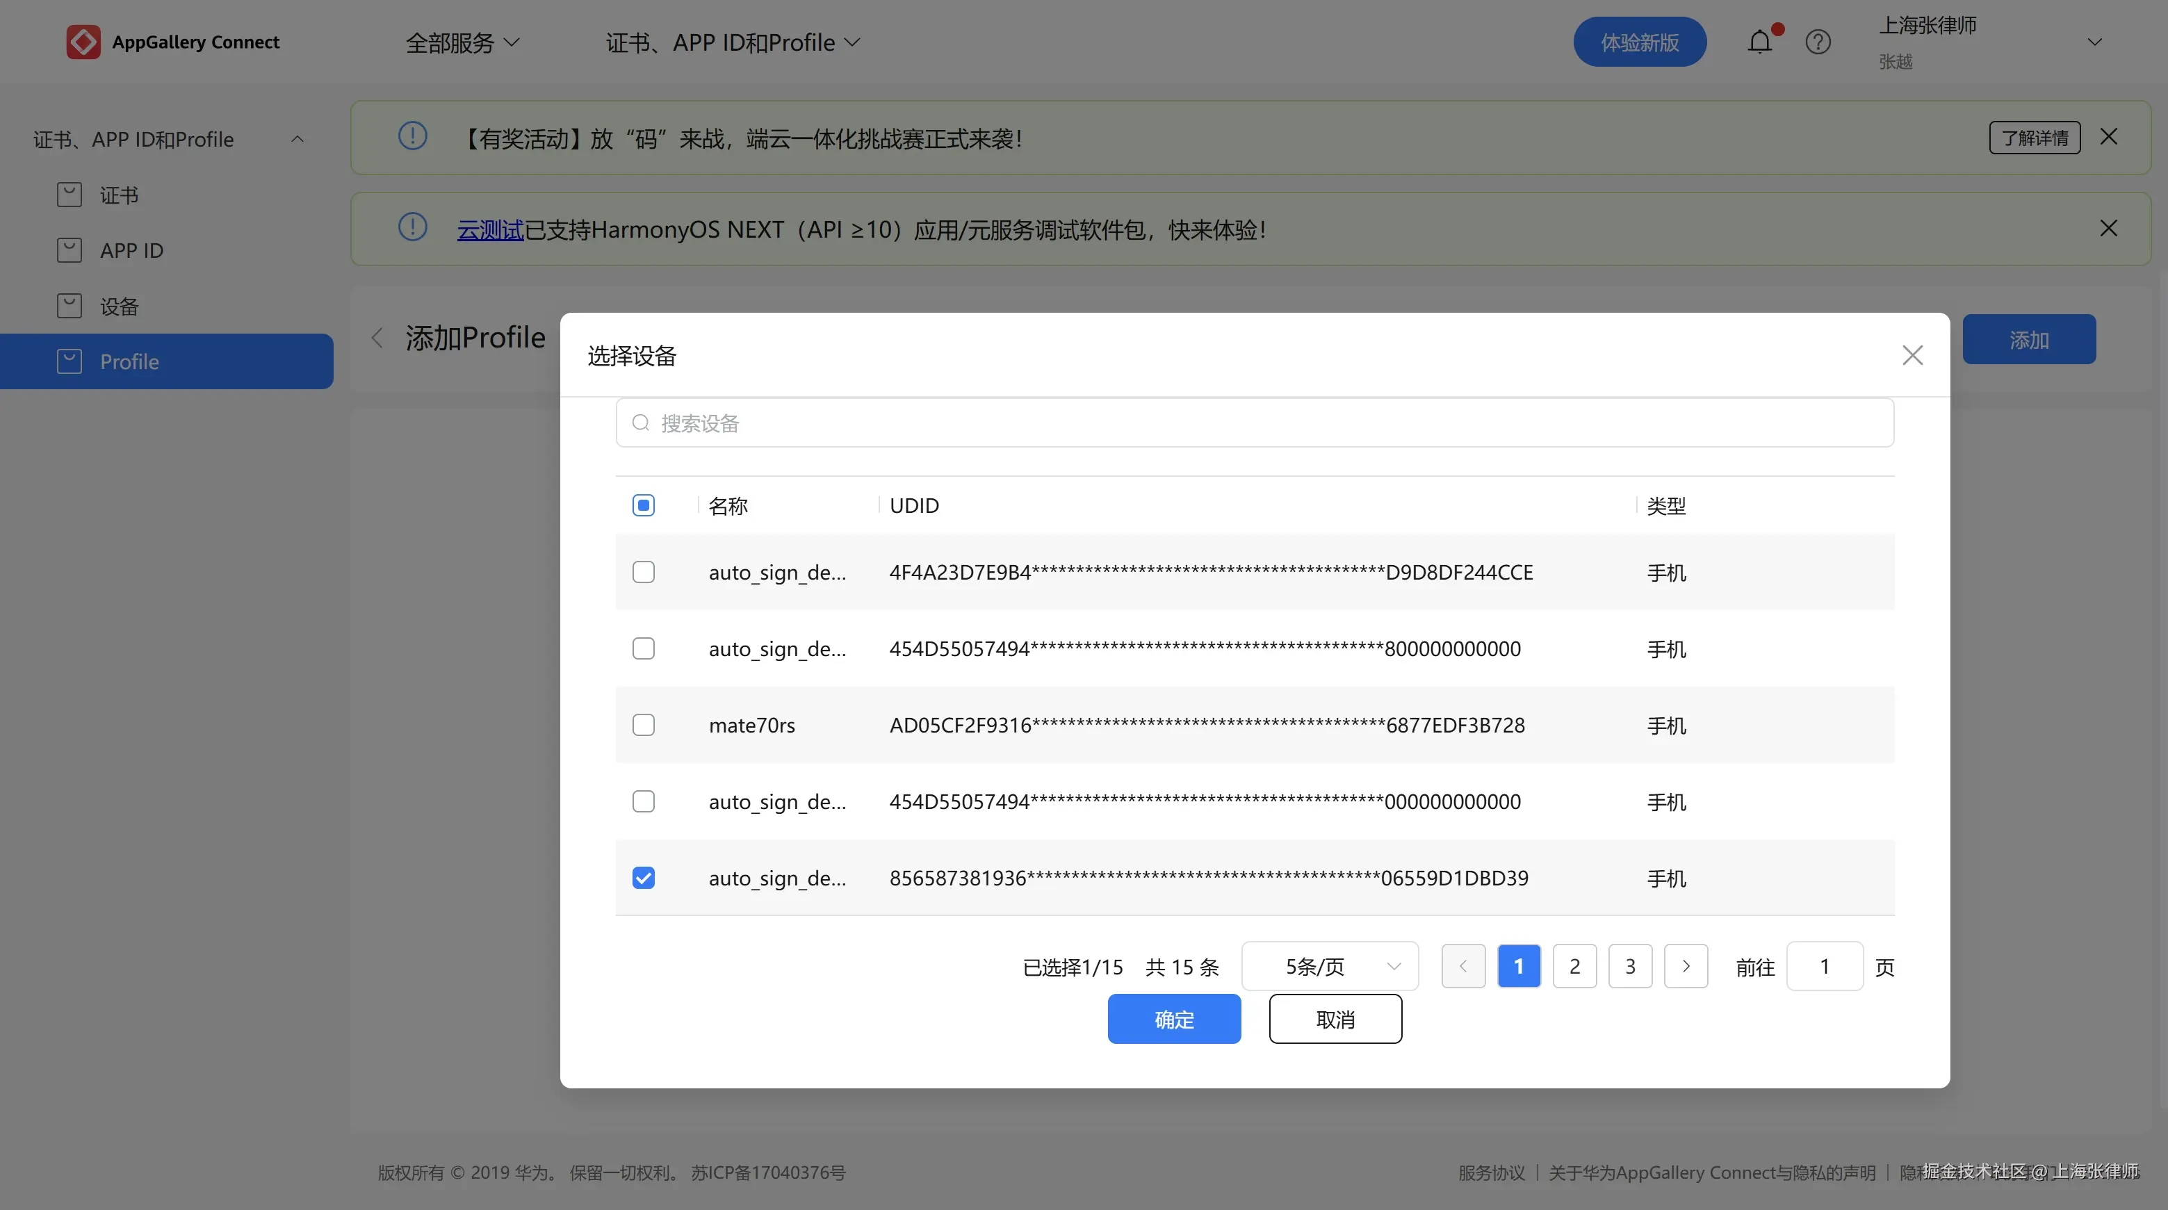The width and height of the screenshot is (2168, 1210).
Task: Uncheck the device ending 06559D1DBD39
Action: [643, 878]
